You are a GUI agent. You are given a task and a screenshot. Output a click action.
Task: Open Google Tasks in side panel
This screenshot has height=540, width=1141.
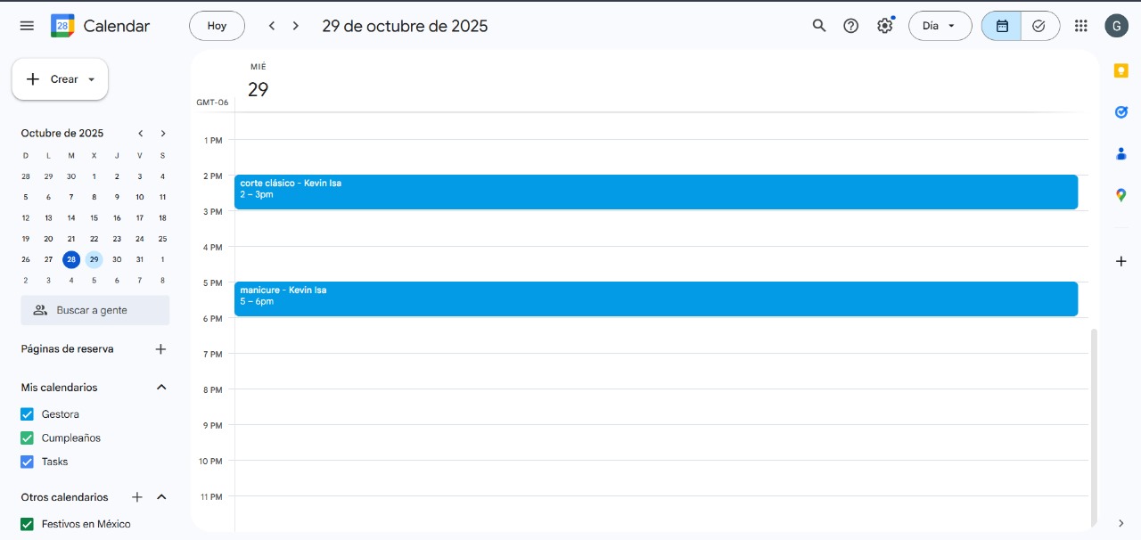click(x=1121, y=112)
